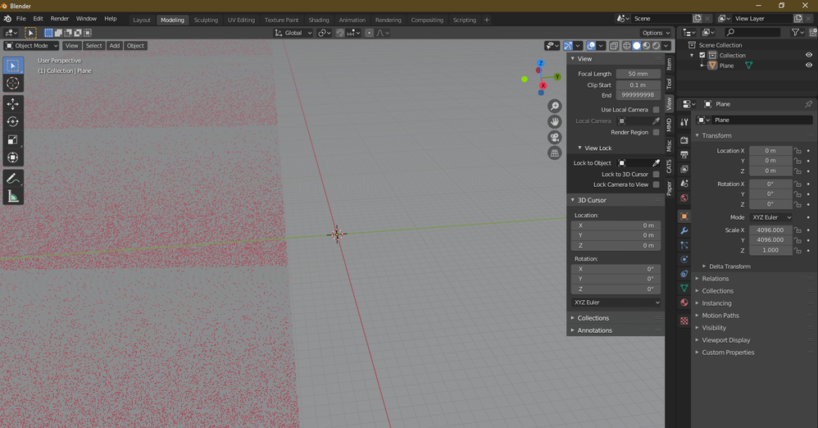
Task: Open the Particles properties tab
Action: coord(684,245)
